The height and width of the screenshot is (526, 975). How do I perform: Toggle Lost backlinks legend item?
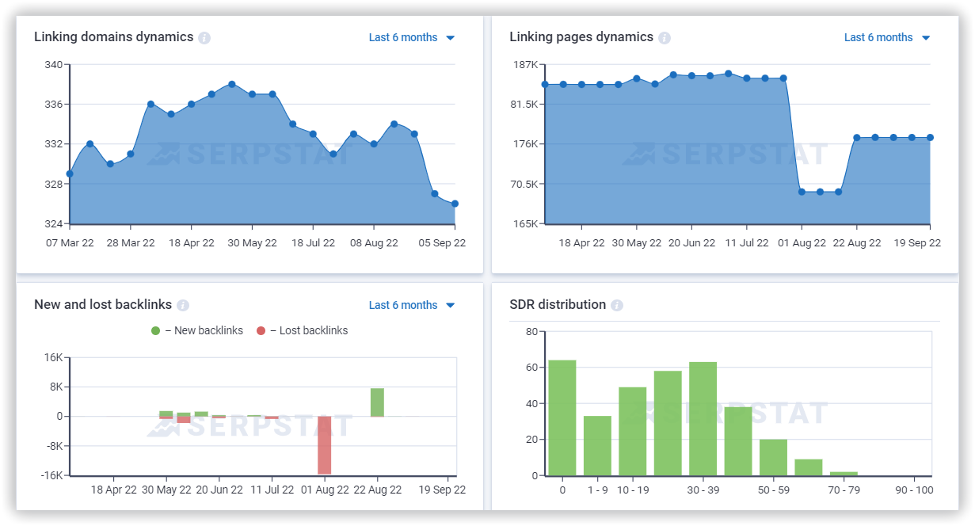(302, 330)
